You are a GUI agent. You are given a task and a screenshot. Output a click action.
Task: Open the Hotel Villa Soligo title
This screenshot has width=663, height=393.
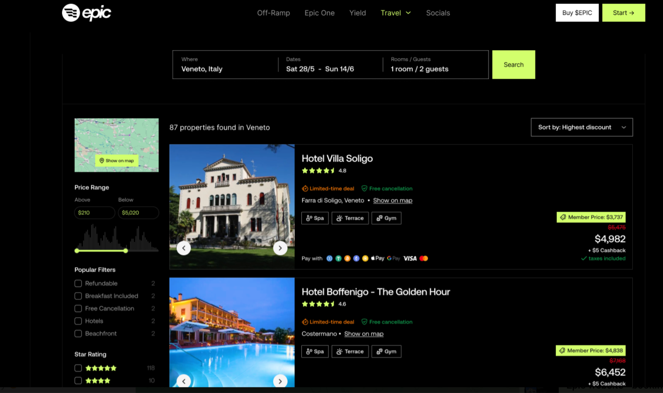337,158
